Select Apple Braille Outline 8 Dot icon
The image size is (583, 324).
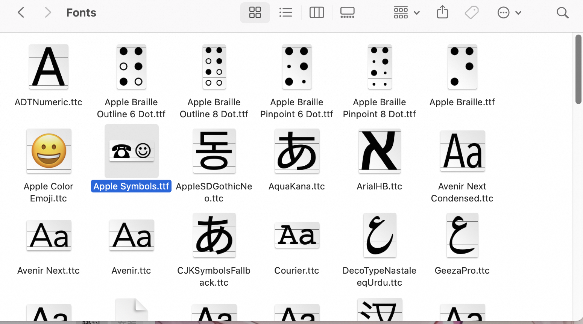[x=214, y=67]
